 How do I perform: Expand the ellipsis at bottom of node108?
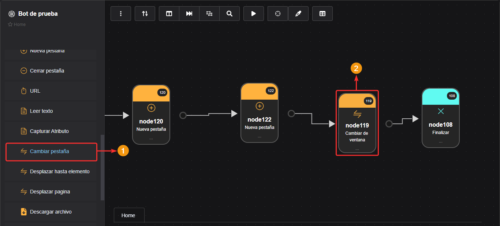pos(441,141)
